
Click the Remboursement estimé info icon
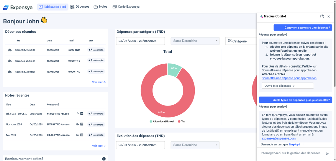coord(104,159)
